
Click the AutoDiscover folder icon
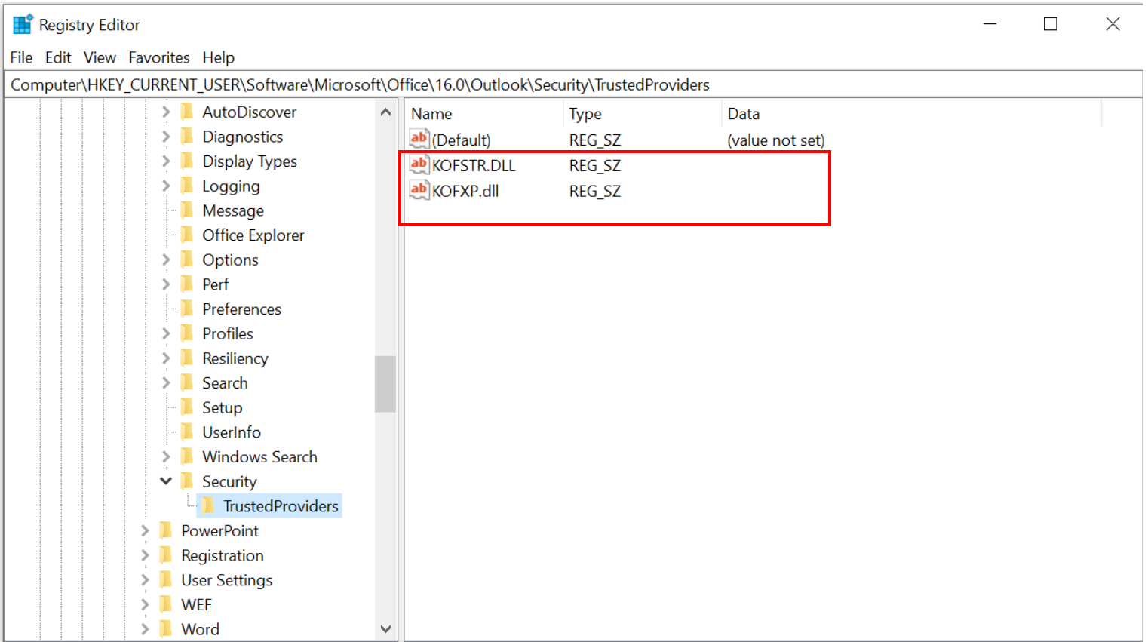187,112
